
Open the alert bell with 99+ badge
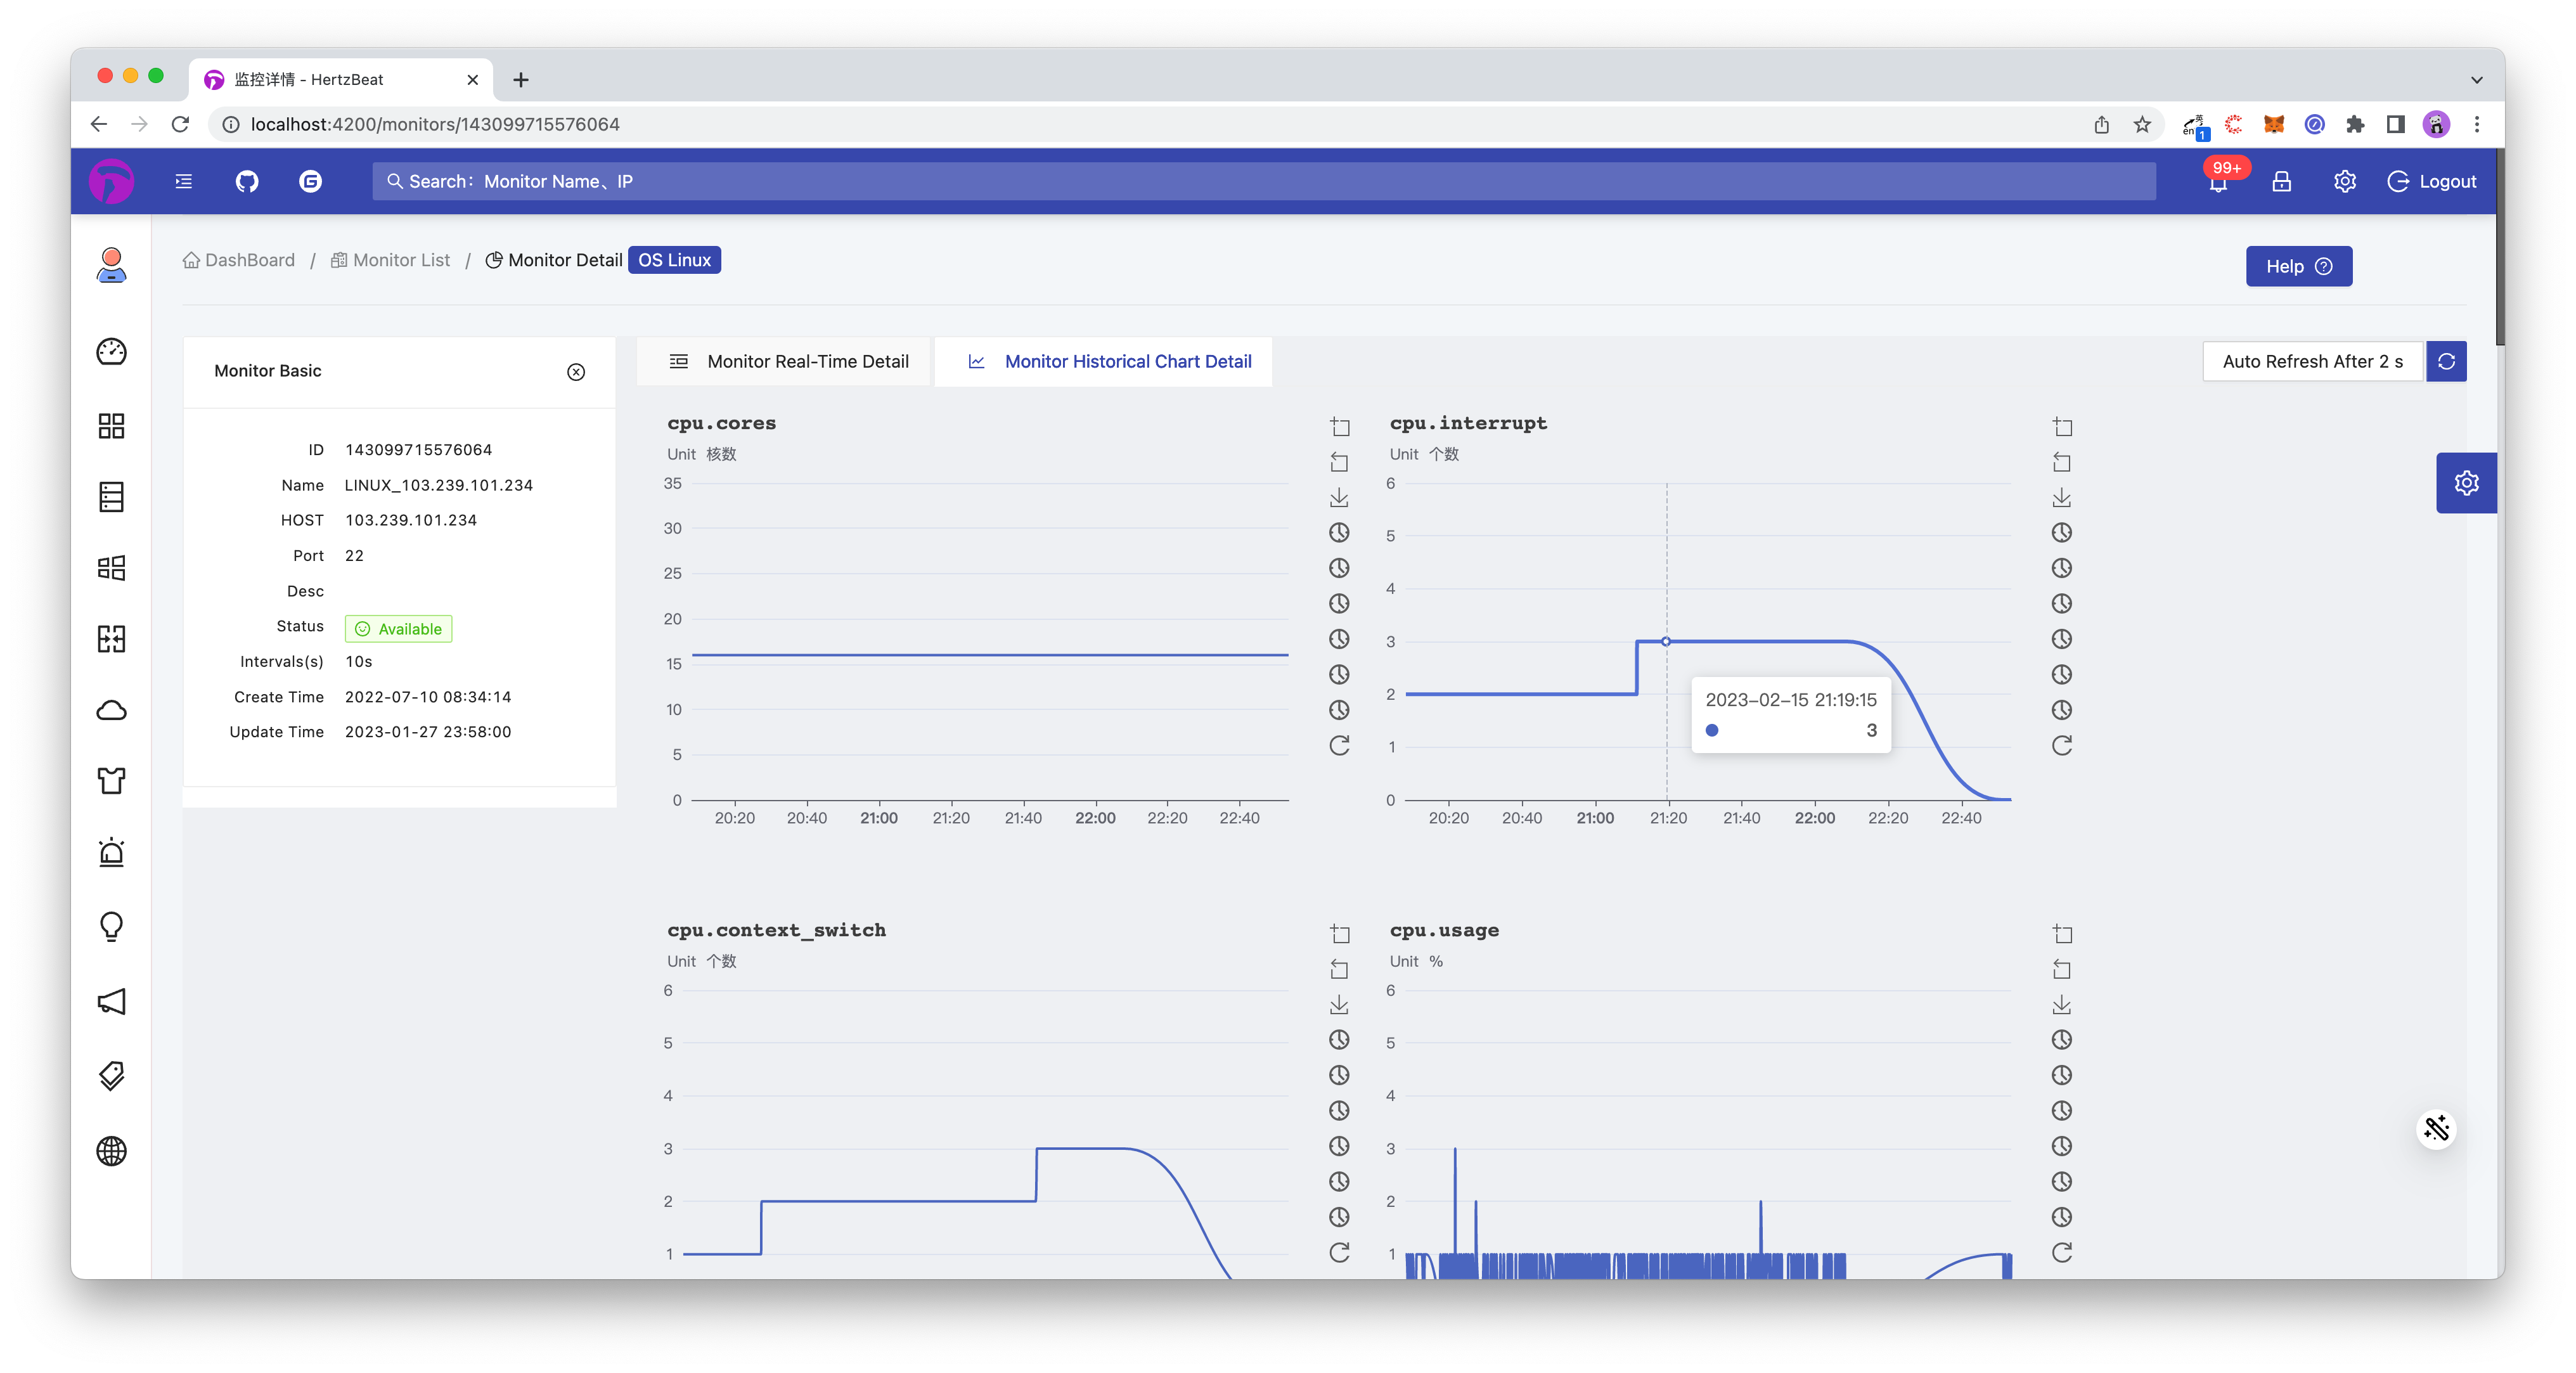tap(2218, 182)
